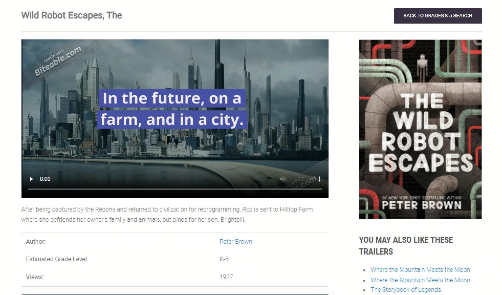Open the second Where the Mountain Meets the Moon link

coord(420,280)
